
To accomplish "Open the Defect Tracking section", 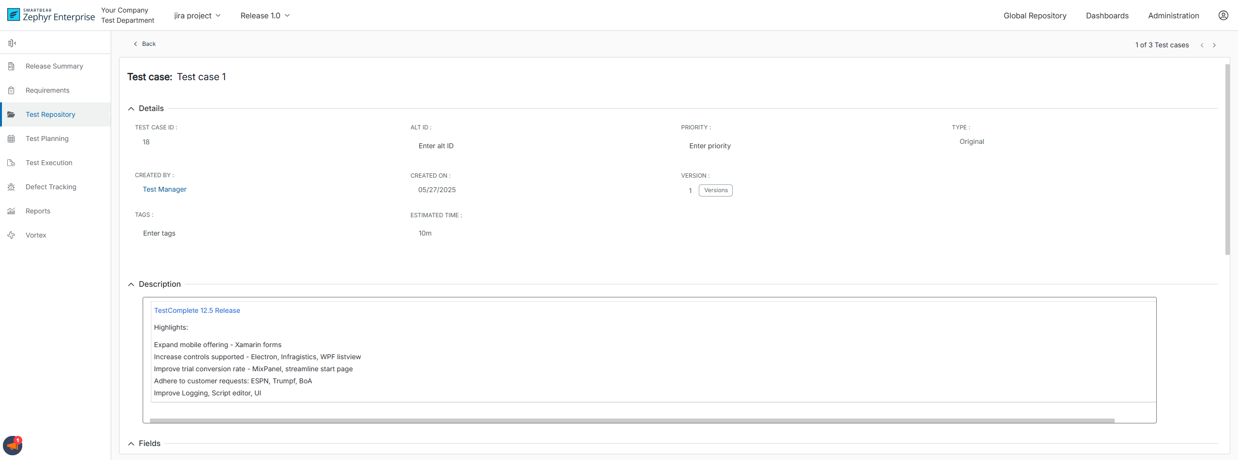I will [x=51, y=187].
